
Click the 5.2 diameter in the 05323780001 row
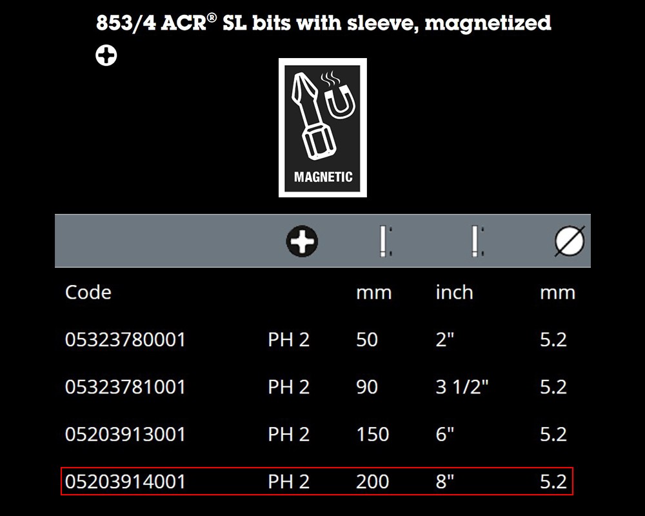553,340
